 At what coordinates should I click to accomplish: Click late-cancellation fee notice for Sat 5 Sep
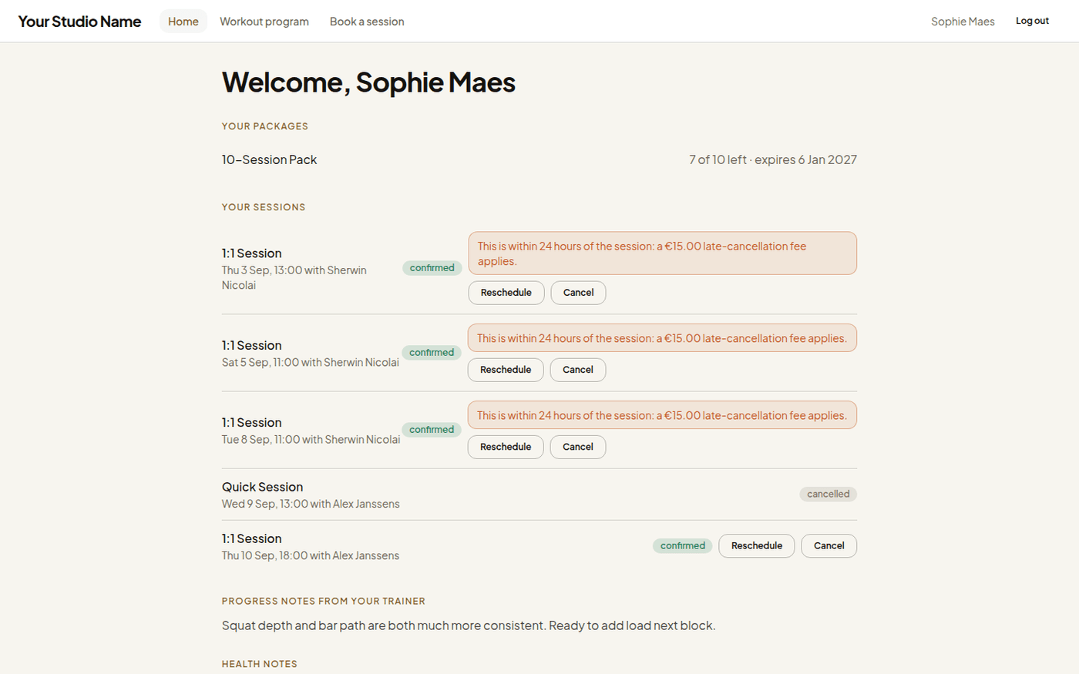(x=662, y=338)
